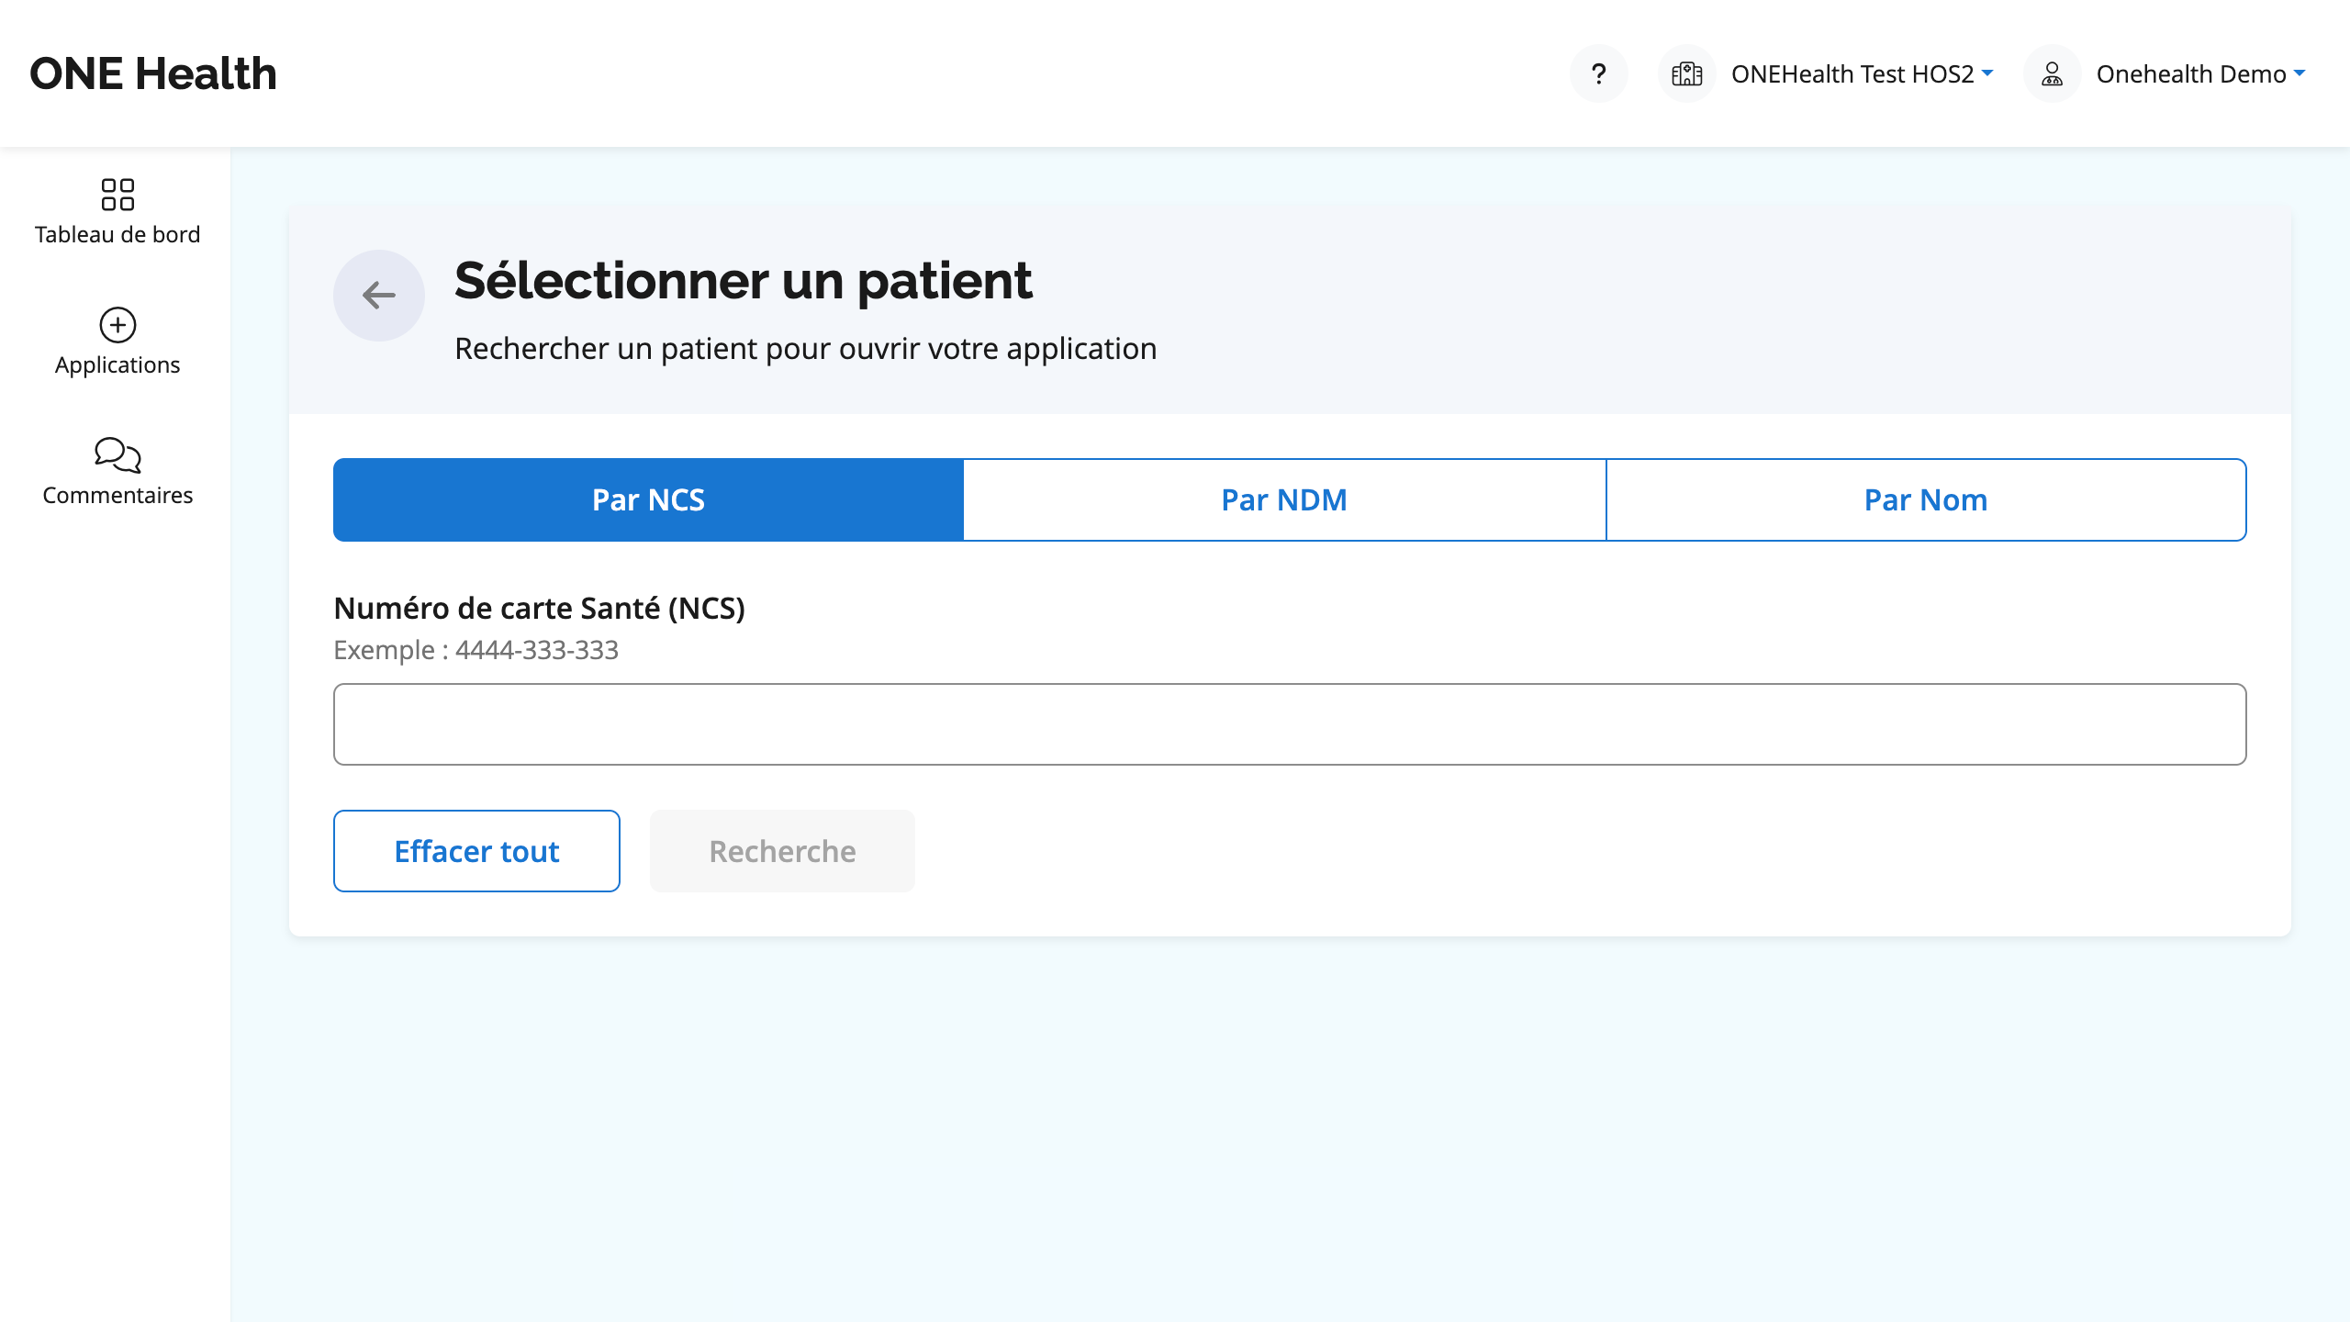Expand the ONEHealth Test HOS2 dropdown
2350x1322 pixels.
point(1862,73)
